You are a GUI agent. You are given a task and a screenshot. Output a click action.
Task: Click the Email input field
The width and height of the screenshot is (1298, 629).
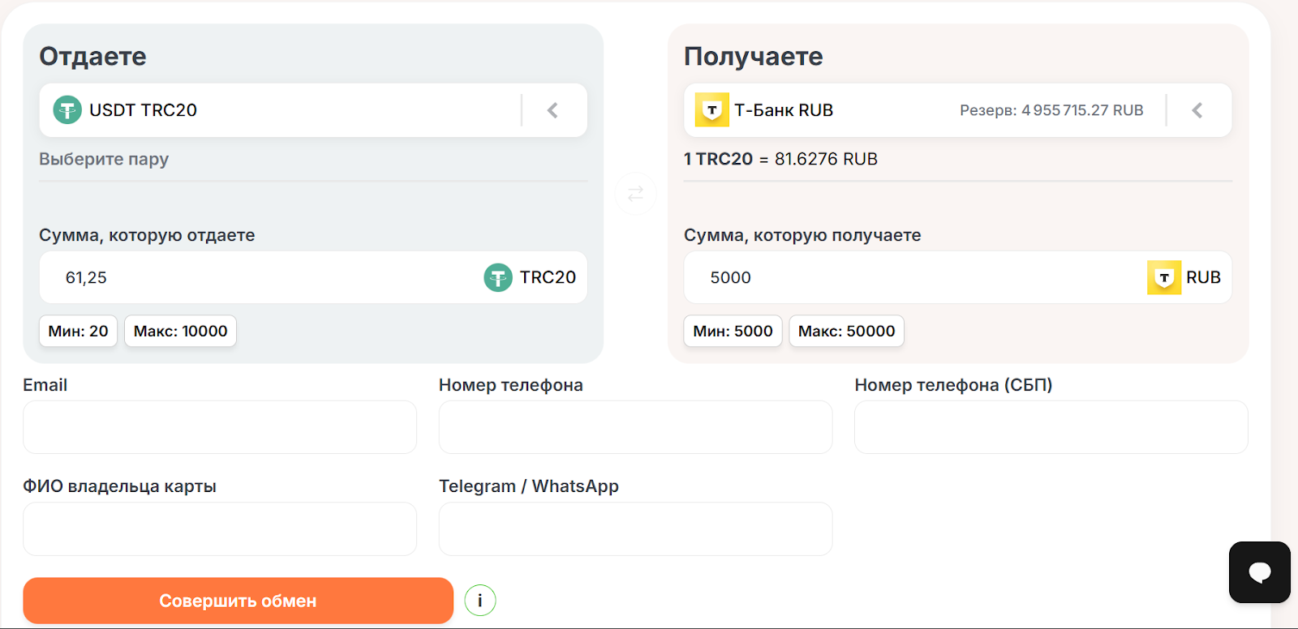point(219,427)
